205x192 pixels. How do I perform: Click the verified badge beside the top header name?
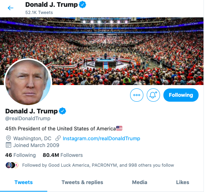tap(82, 5)
